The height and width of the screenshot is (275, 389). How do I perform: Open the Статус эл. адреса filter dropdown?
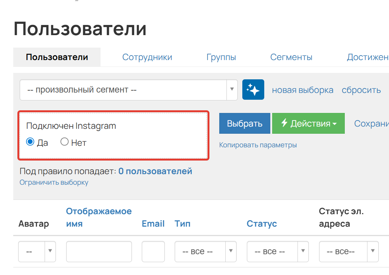click(x=349, y=252)
